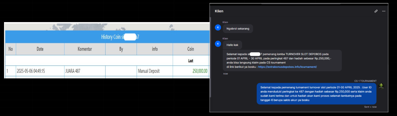Viewport: 397px width, 116px height.
Task: Click the date cell 2025-05-06 04:49:15
Action: point(40,71)
